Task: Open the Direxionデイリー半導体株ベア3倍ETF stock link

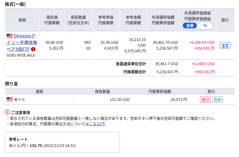Action: (22, 43)
